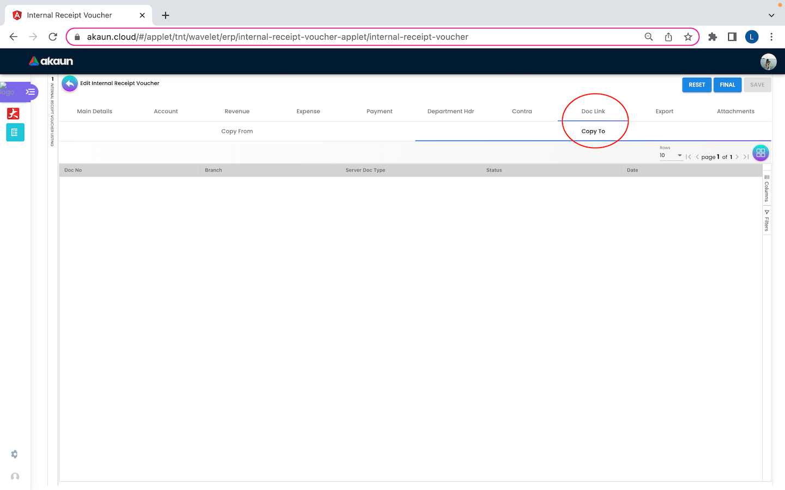The width and height of the screenshot is (785, 490).
Task: Open a new browser tab
Action: click(166, 15)
